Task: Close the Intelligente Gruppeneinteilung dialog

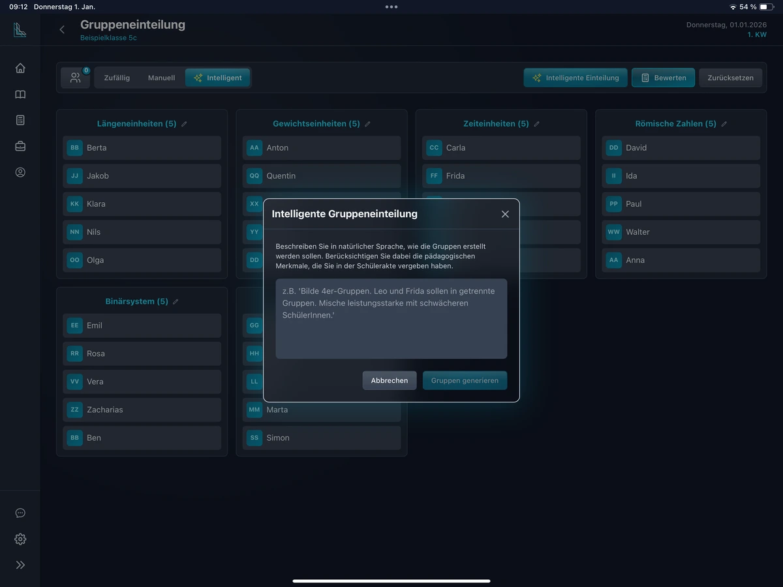Action: [x=505, y=214]
